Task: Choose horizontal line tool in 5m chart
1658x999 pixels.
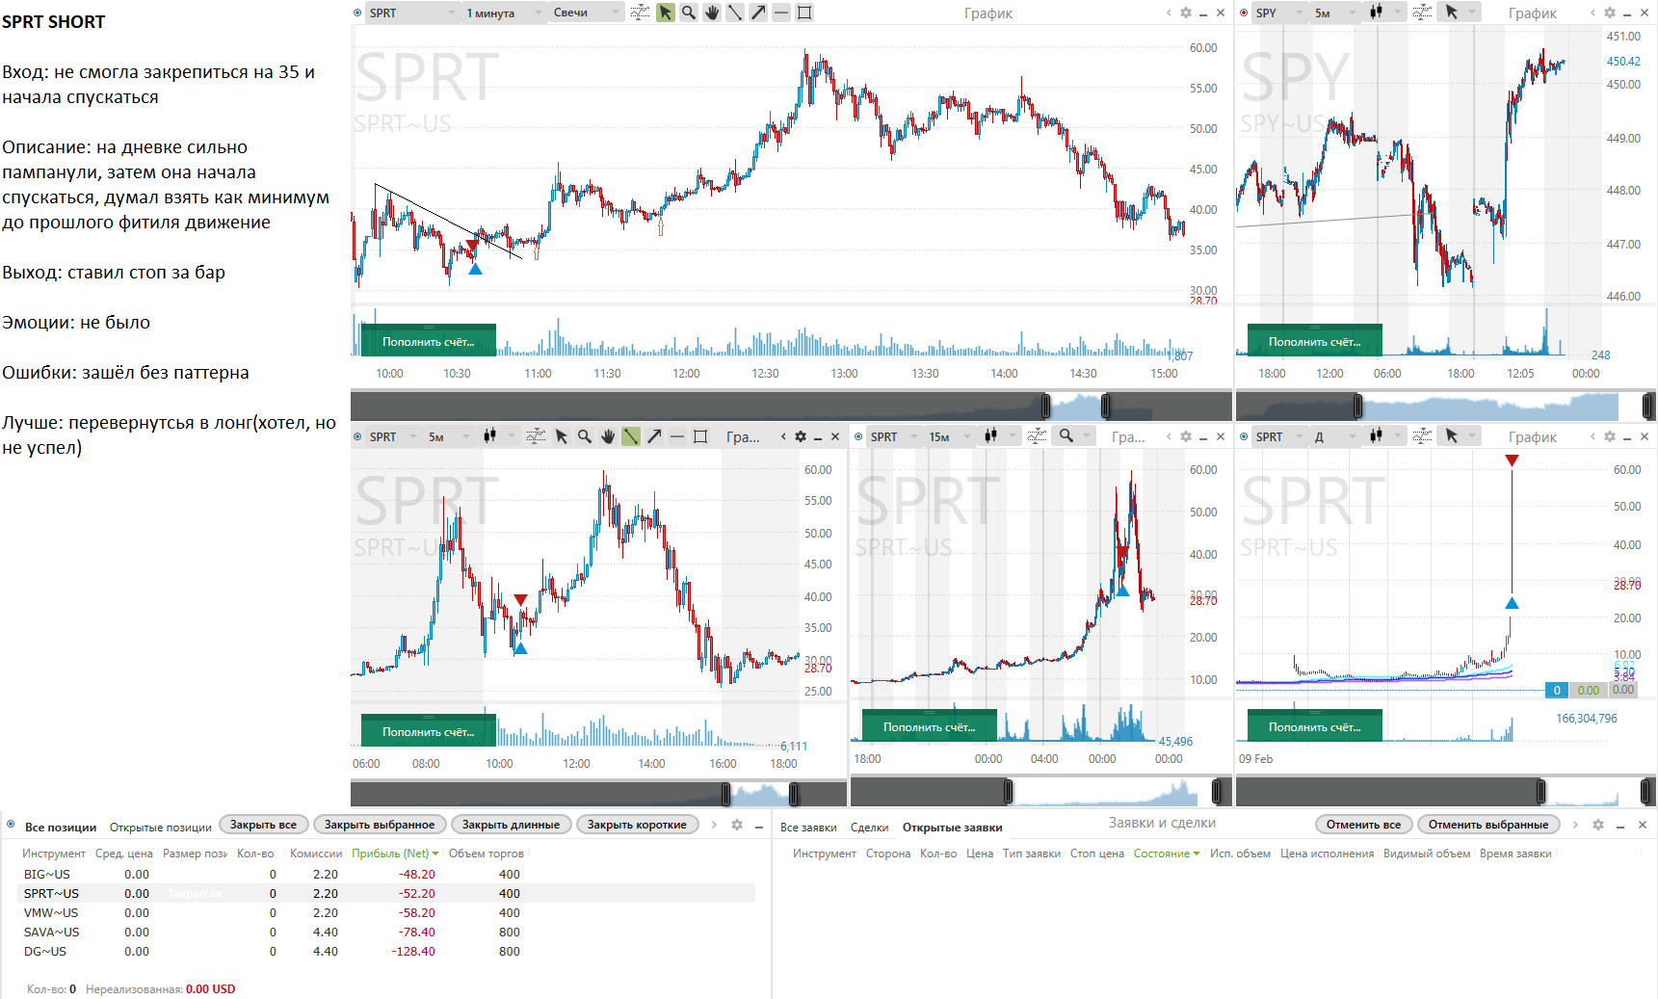Action: point(677,436)
